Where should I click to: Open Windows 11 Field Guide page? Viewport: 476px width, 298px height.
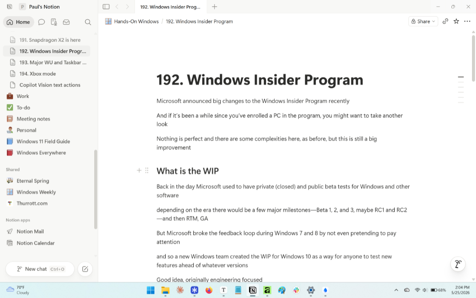click(x=47, y=141)
